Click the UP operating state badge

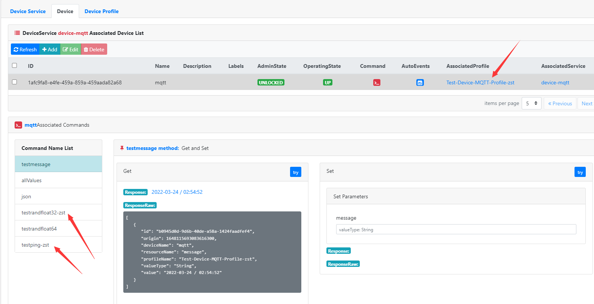point(328,82)
